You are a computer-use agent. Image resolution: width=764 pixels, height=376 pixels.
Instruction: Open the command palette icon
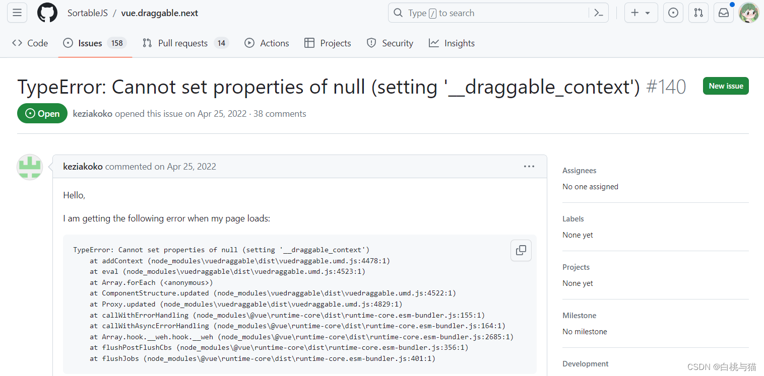(x=599, y=13)
